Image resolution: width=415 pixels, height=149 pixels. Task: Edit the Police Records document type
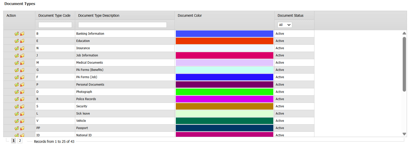[17, 99]
